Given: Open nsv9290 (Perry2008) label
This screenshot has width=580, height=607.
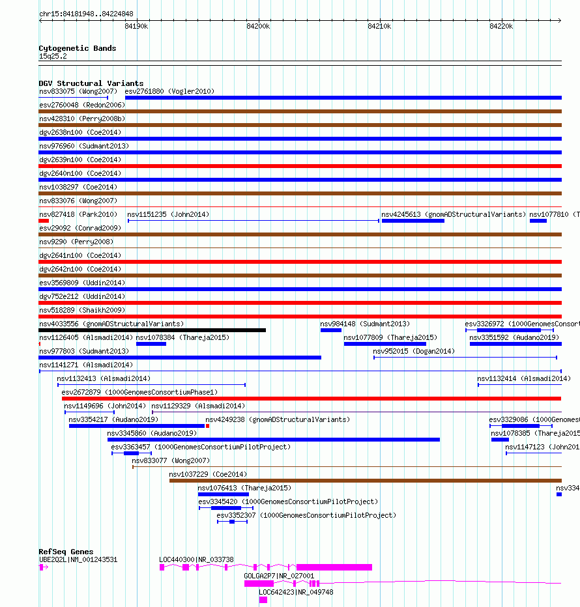Looking at the screenshot, I should (x=76, y=242).
